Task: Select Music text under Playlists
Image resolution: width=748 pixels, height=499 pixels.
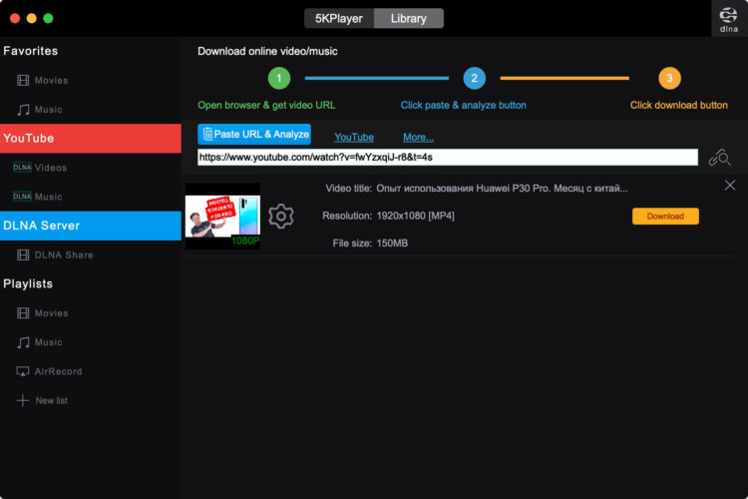Action: tap(48, 342)
